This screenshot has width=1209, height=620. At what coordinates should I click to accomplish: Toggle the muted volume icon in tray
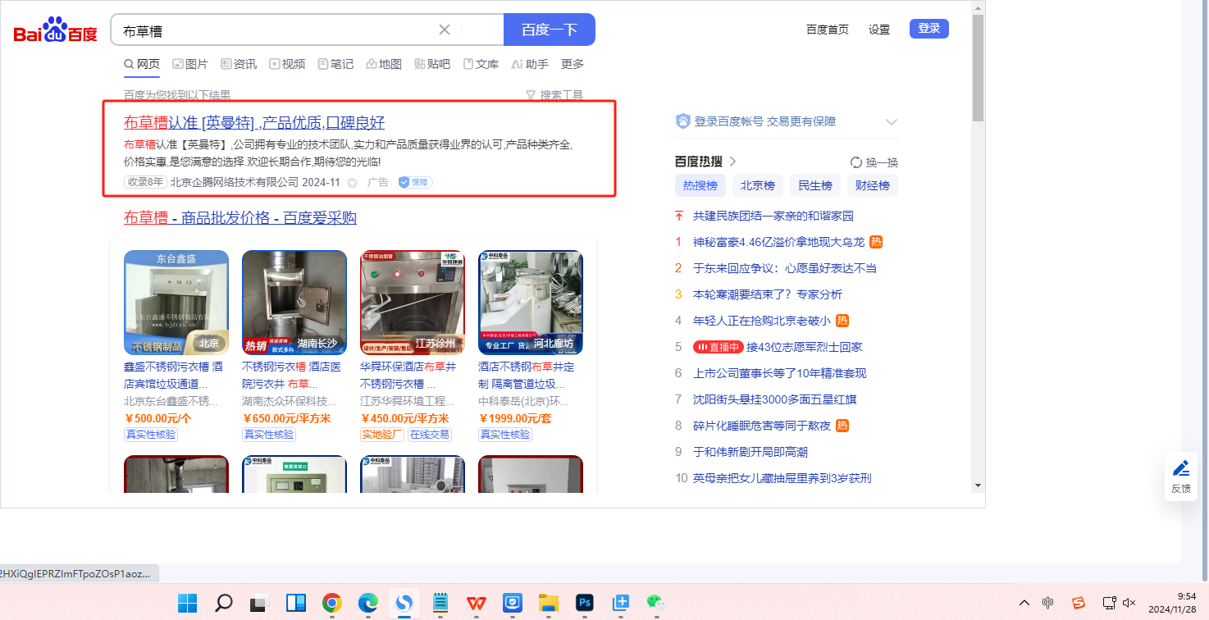point(1129,603)
